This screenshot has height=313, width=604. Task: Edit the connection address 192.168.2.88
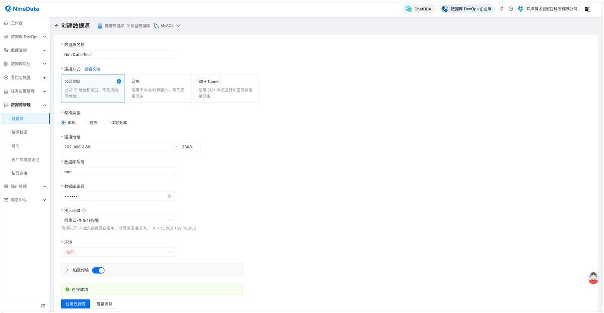click(x=118, y=147)
